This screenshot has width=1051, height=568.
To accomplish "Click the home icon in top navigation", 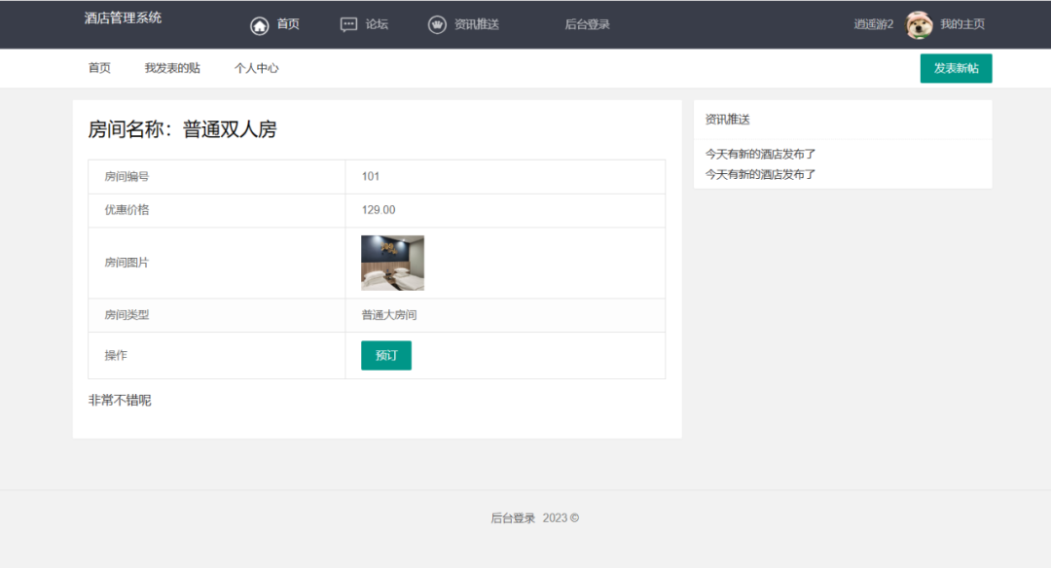I will click(x=260, y=25).
